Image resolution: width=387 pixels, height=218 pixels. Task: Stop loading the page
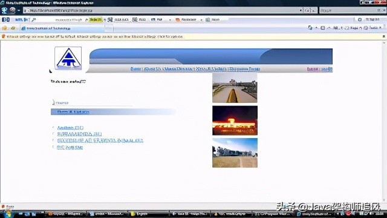coord(314,10)
